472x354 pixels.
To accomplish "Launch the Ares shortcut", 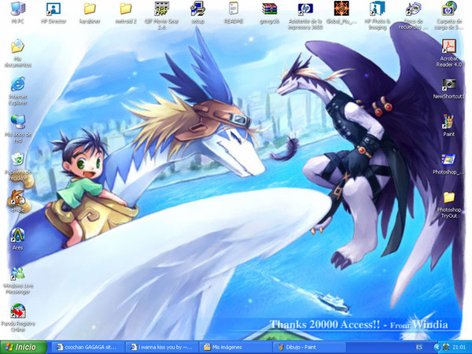I will click(x=18, y=235).
